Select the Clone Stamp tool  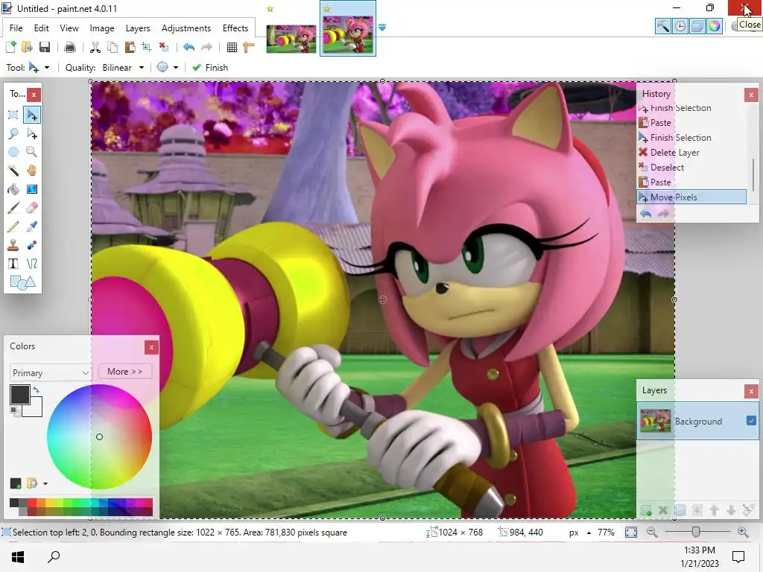[13, 245]
